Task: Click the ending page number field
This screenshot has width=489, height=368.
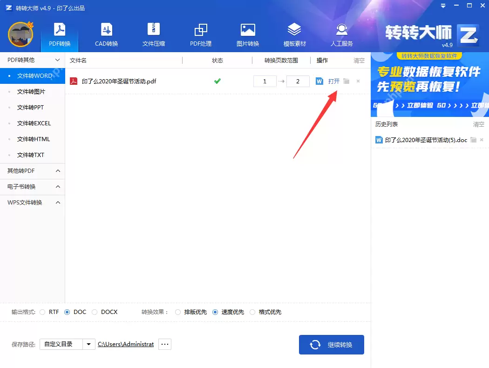Action: click(298, 81)
